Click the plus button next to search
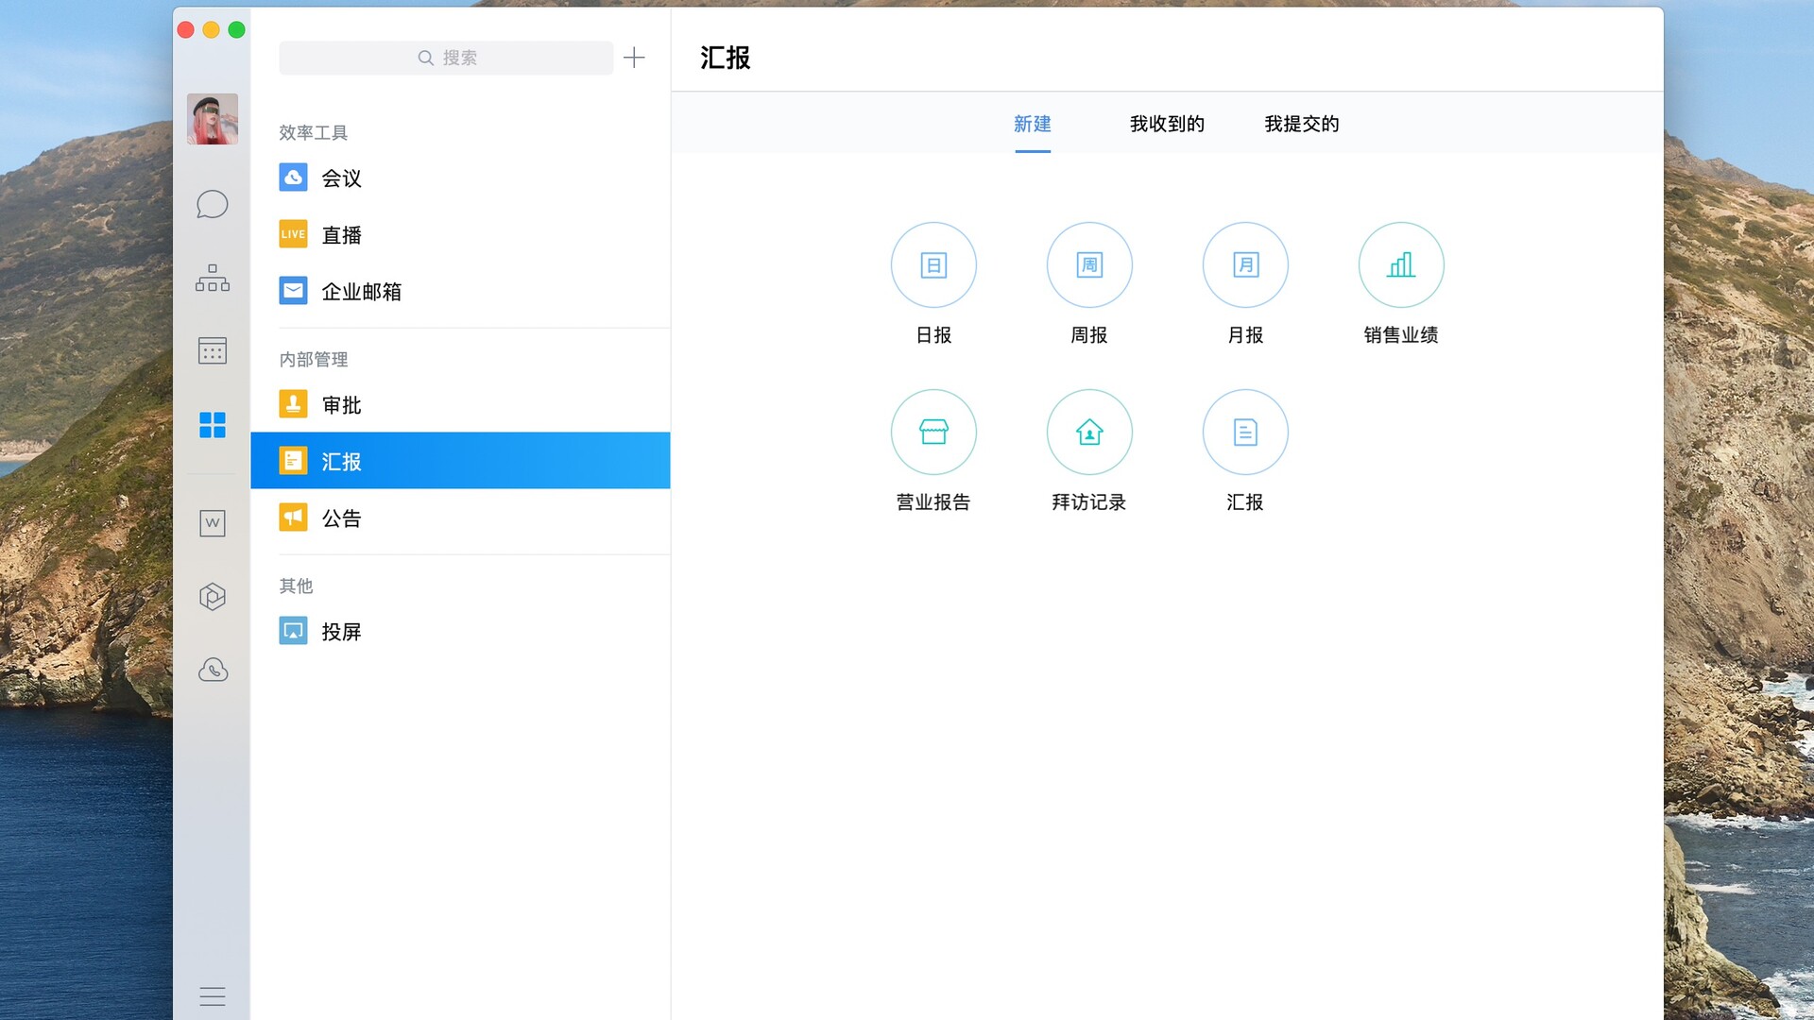 (634, 58)
